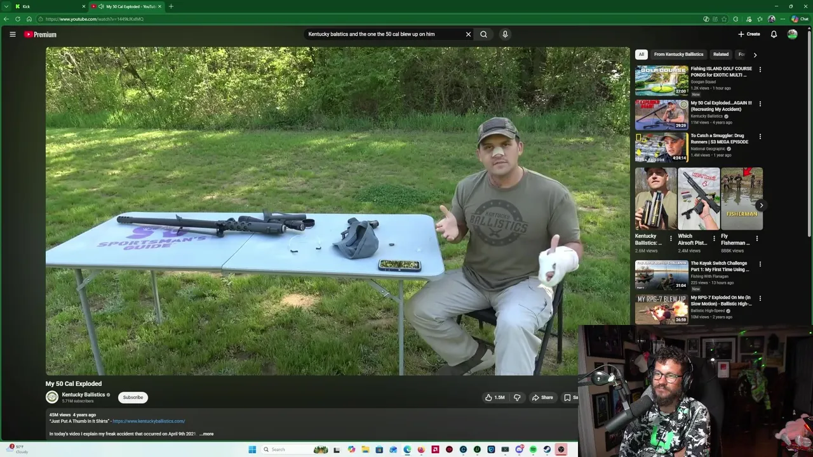813x457 pixels.
Task: Open options for My 50 Cal Exploded AGAIN
Action: [760, 103]
